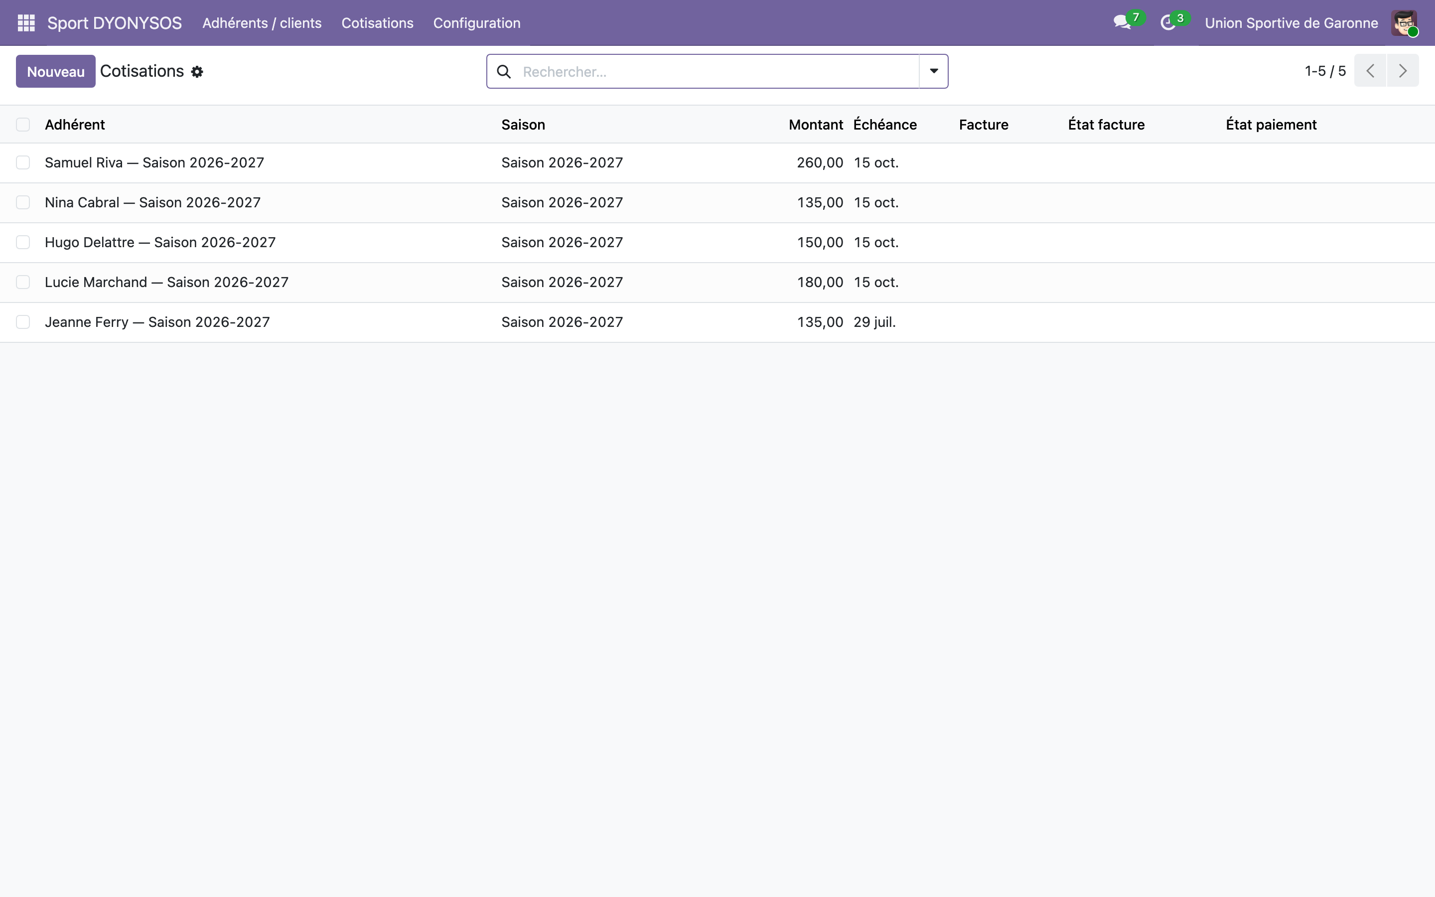The height and width of the screenshot is (897, 1435).
Task: Tick the Samuel Riva row checkbox
Action: [23, 162]
